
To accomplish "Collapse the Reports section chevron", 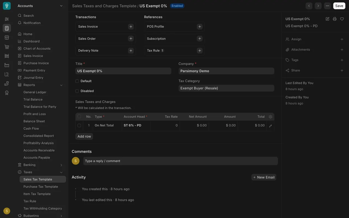I will tap(61, 85).
